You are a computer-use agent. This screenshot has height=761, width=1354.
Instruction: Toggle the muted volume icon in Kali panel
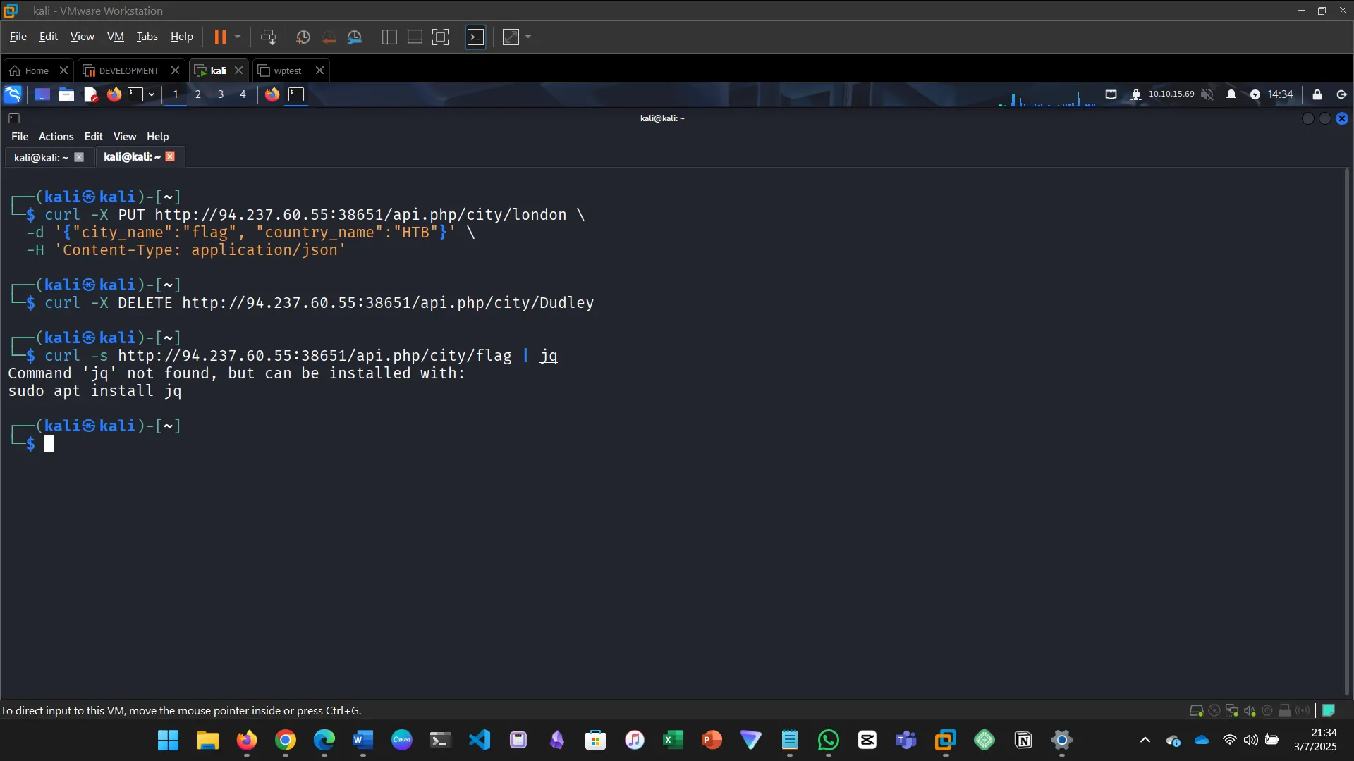pos(1207,94)
